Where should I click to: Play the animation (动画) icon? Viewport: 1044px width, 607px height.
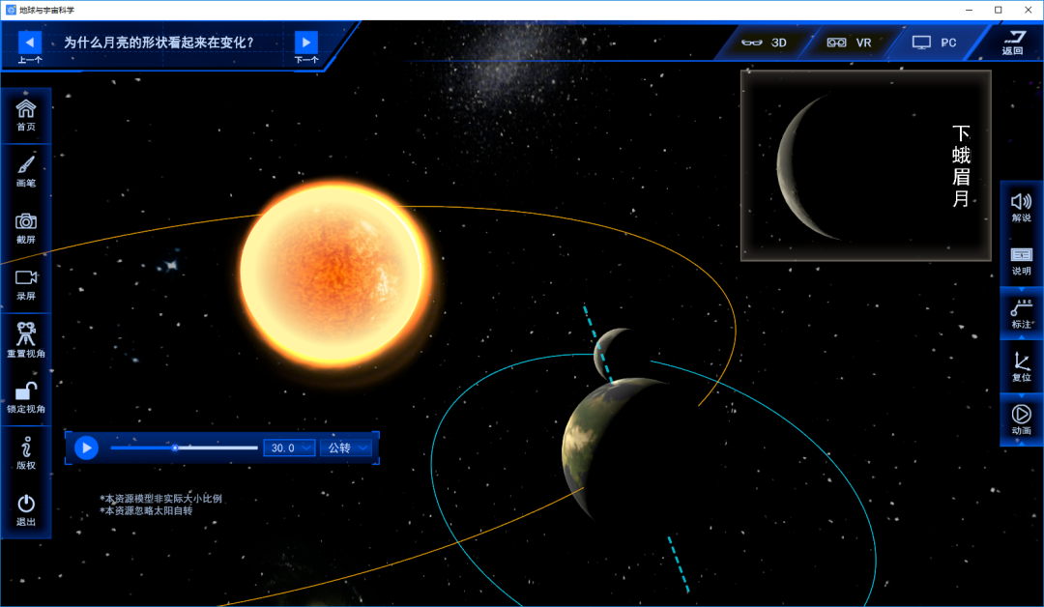click(1022, 420)
